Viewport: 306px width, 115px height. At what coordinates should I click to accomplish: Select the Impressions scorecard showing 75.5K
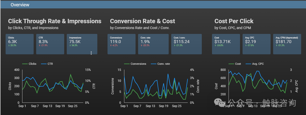point(82,44)
